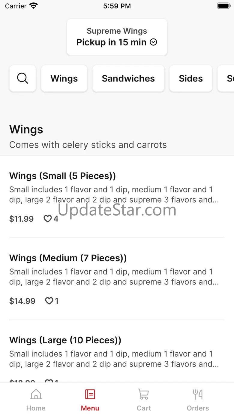Select the Sides category chip
This screenshot has width=234, height=417.
tap(191, 78)
